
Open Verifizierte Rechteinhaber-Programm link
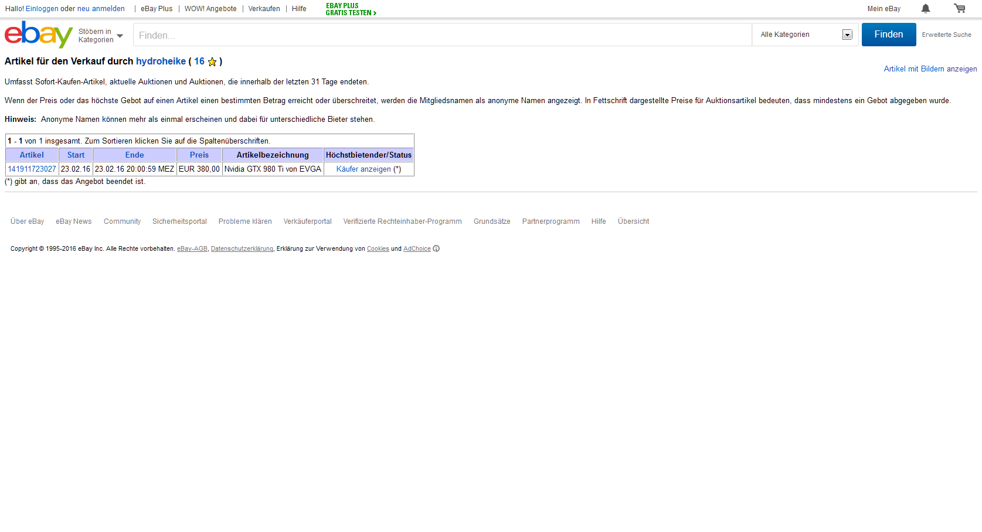pyautogui.click(x=402, y=221)
